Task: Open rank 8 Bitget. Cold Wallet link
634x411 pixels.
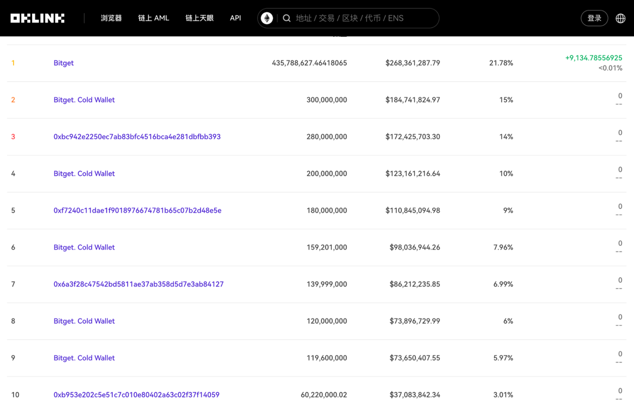Action: 84,321
